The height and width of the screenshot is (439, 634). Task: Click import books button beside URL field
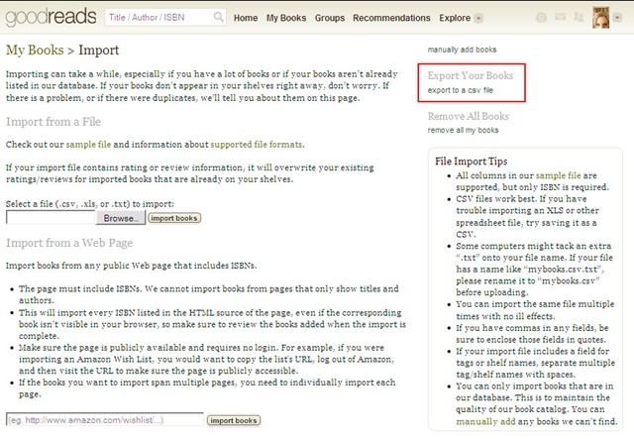[234, 420]
